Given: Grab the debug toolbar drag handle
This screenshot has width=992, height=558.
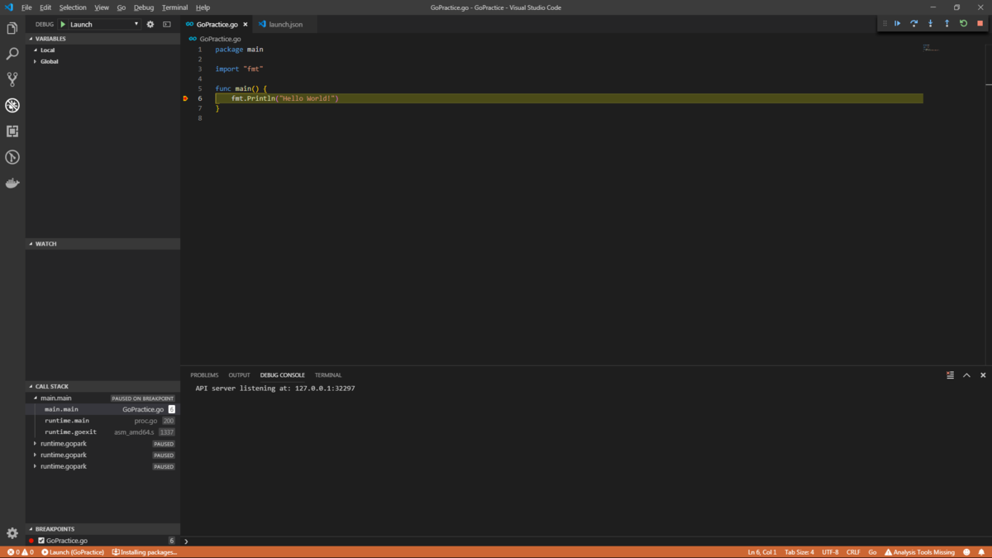Looking at the screenshot, I should 885,23.
